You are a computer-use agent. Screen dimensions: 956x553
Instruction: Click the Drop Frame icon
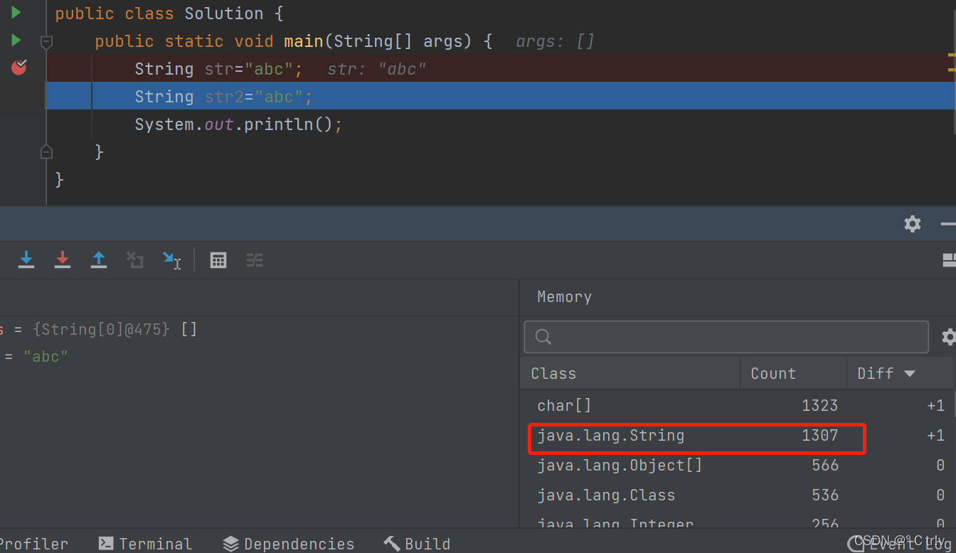click(x=135, y=260)
